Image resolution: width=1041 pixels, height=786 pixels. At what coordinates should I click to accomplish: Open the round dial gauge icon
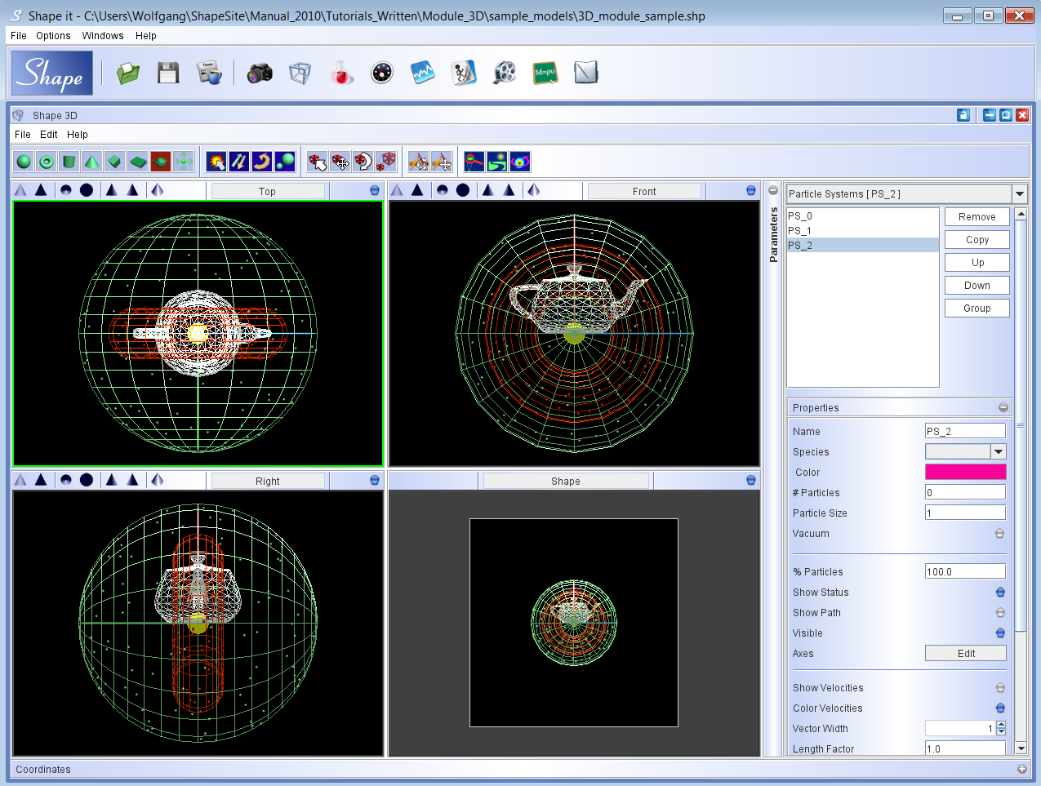point(382,73)
